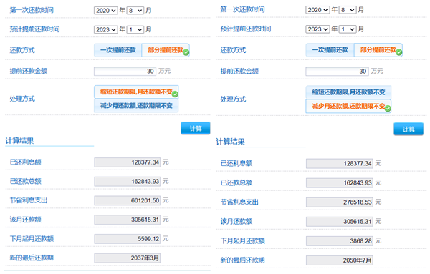The image size is (430, 274).
Task: Open left panel first repayment year dropdown
Action: [x=105, y=11]
